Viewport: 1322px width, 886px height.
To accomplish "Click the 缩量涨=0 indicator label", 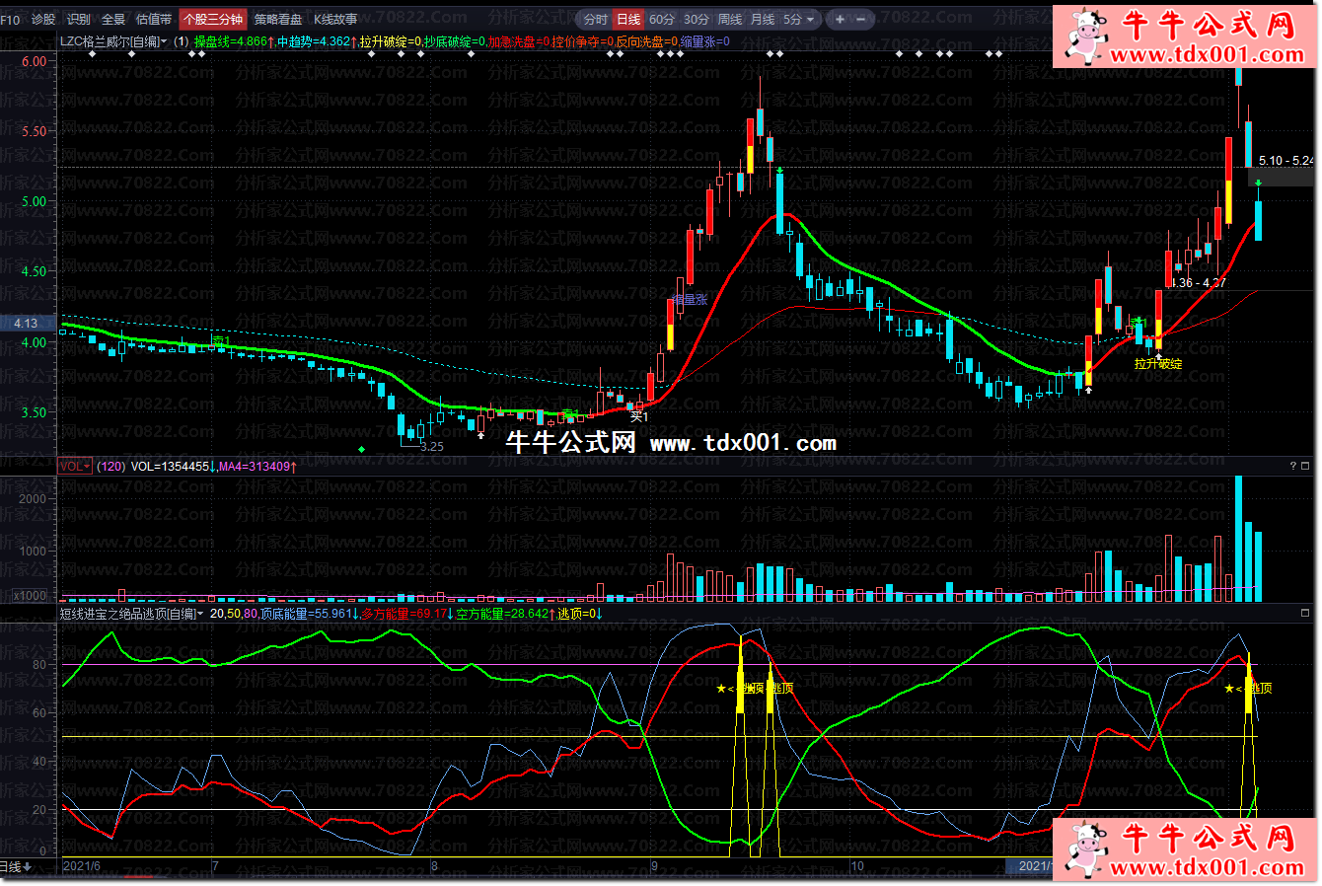I will 705,41.
